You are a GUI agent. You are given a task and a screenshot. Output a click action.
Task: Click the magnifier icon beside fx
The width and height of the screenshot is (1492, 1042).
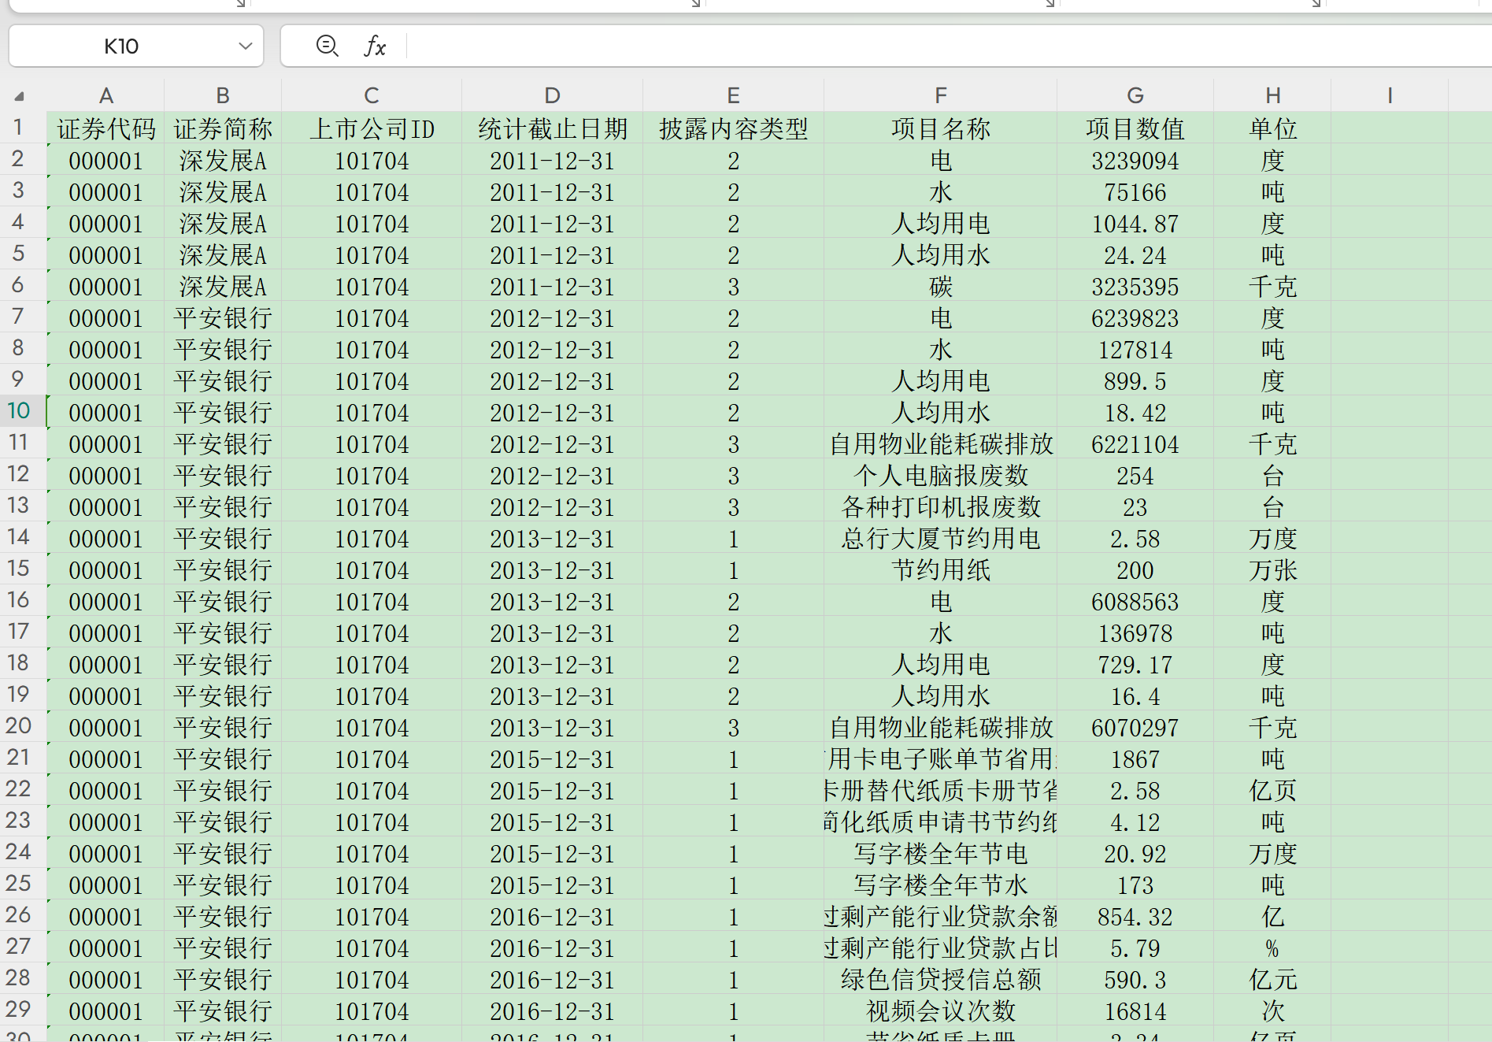(x=327, y=46)
